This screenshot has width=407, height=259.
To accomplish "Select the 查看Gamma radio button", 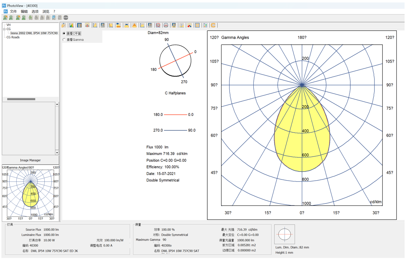I will (64, 40).
